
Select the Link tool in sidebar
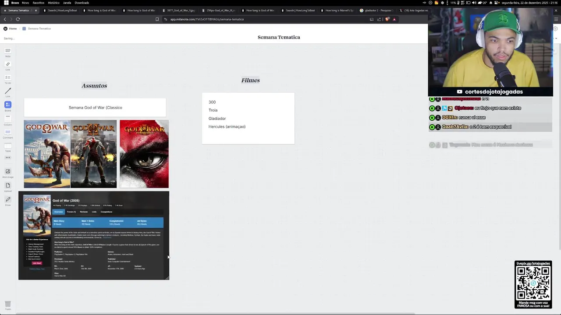(7, 66)
